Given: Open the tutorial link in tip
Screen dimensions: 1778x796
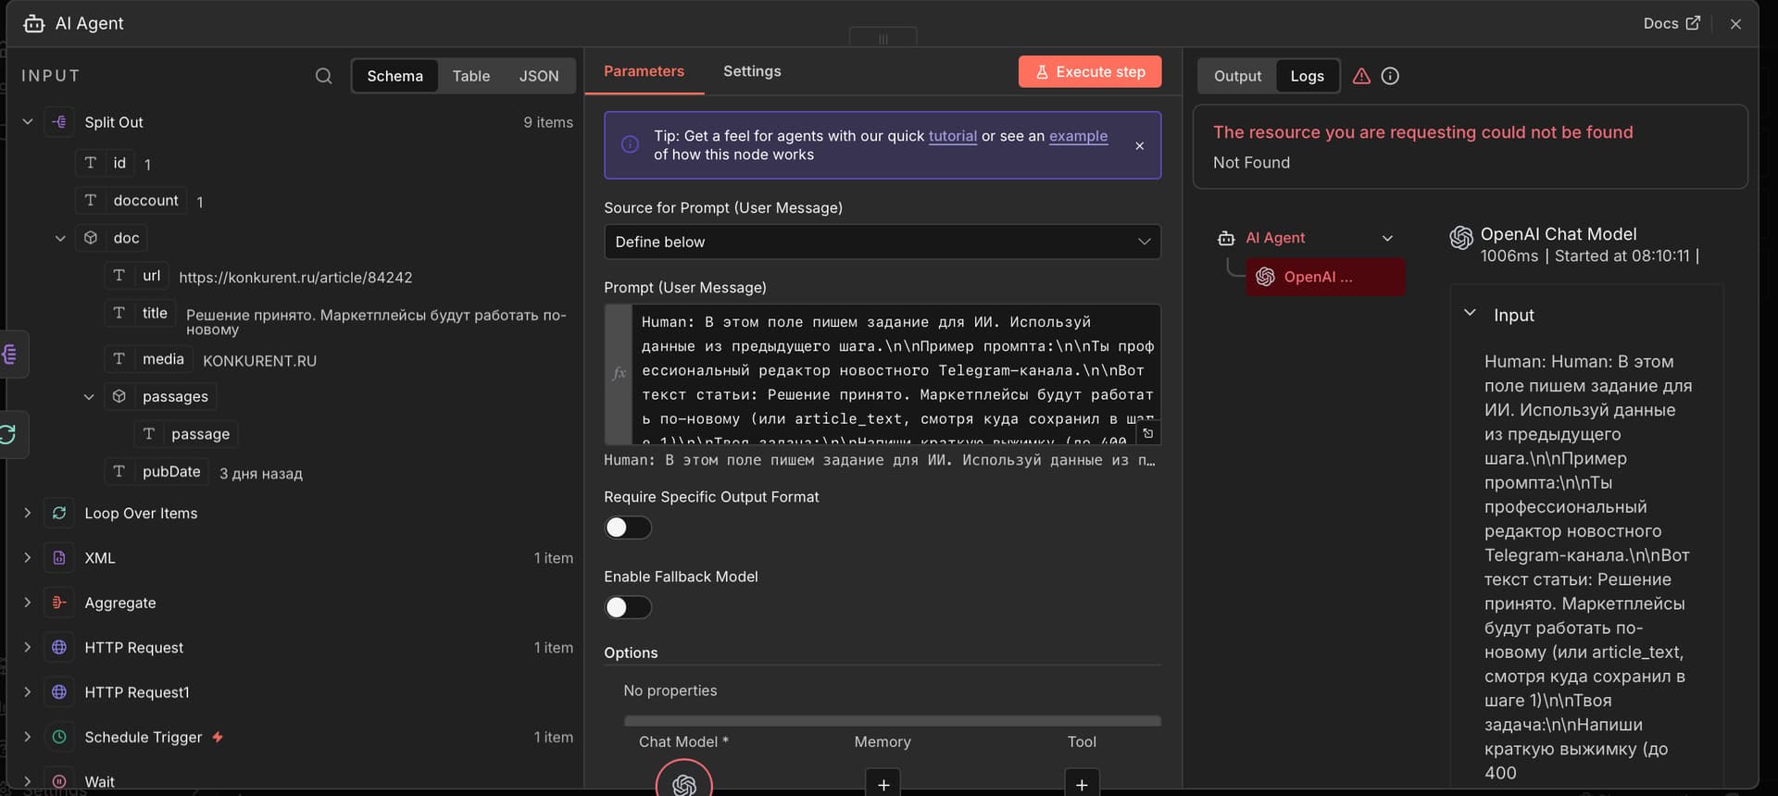Looking at the screenshot, I should point(952,136).
